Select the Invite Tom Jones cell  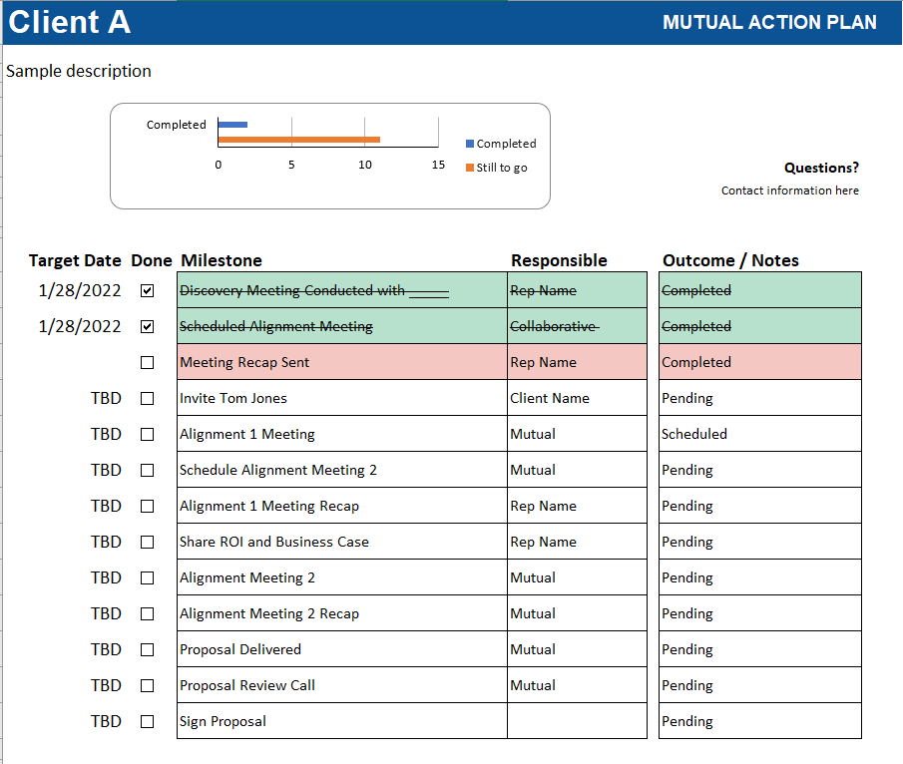pos(342,398)
